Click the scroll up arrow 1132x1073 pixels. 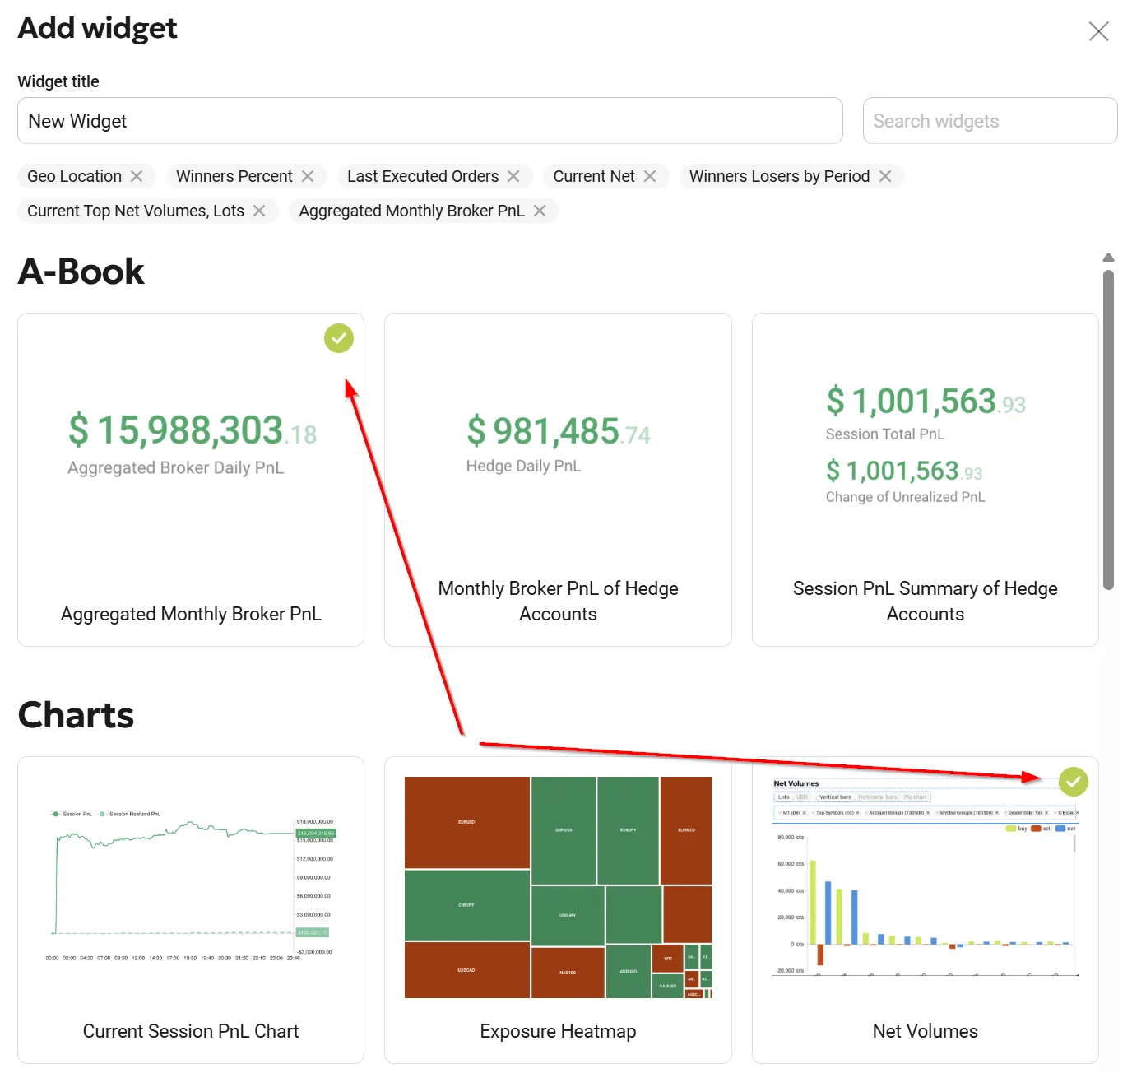(1108, 258)
